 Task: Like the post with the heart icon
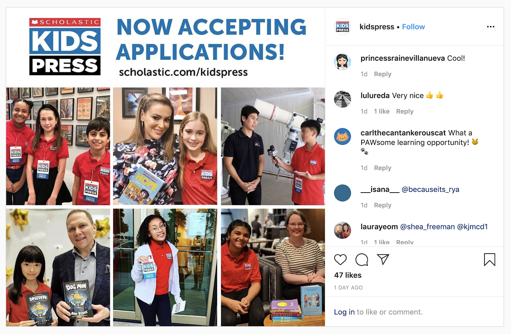(340, 260)
